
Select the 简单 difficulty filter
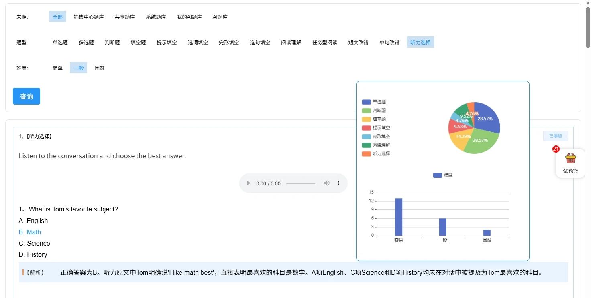click(x=57, y=68)
